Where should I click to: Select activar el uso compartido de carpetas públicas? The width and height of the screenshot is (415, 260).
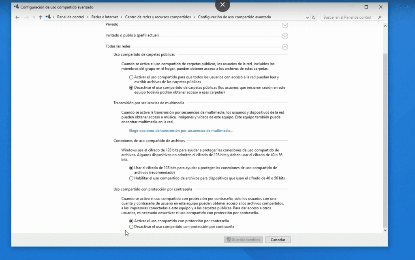(x=131, y=77)
